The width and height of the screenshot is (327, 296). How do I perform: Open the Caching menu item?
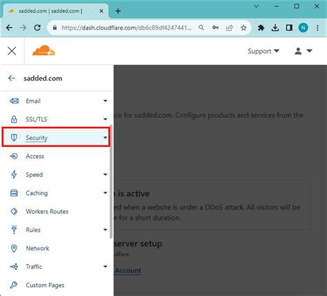(55, 193)
